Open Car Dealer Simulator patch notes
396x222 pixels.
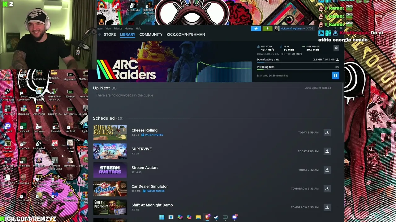[153, 191]
